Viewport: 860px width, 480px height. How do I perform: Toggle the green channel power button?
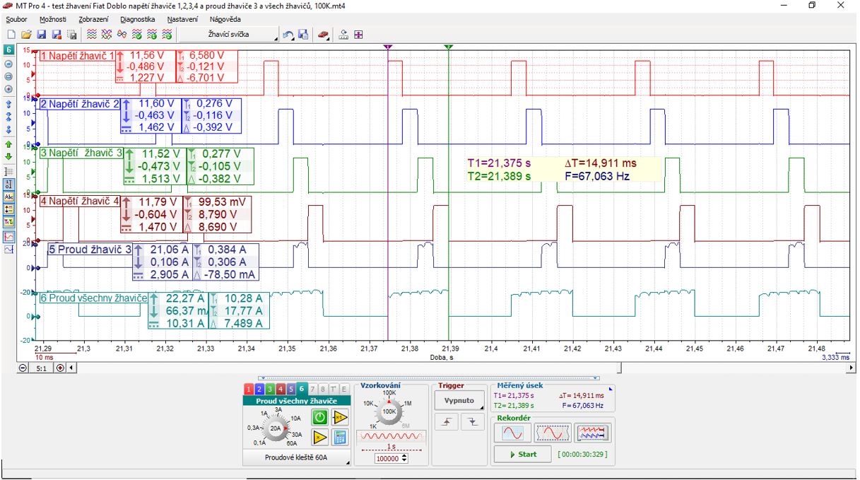click(x=319, y=417)
